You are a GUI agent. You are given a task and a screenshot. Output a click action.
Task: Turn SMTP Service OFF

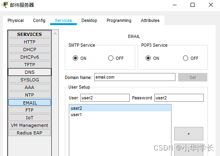tap(111, 58)
